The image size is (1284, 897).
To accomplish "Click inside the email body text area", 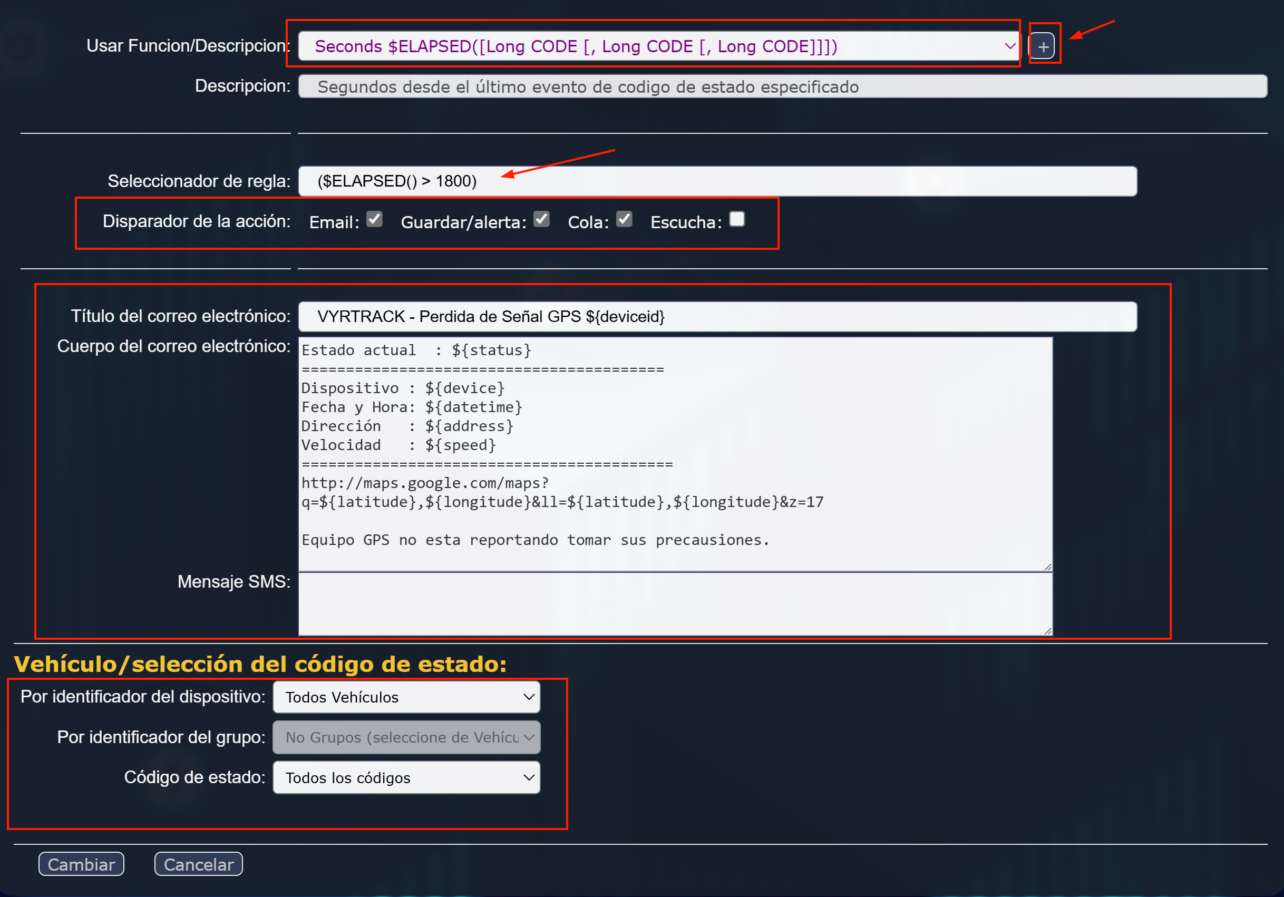I will tap(675, 454).
